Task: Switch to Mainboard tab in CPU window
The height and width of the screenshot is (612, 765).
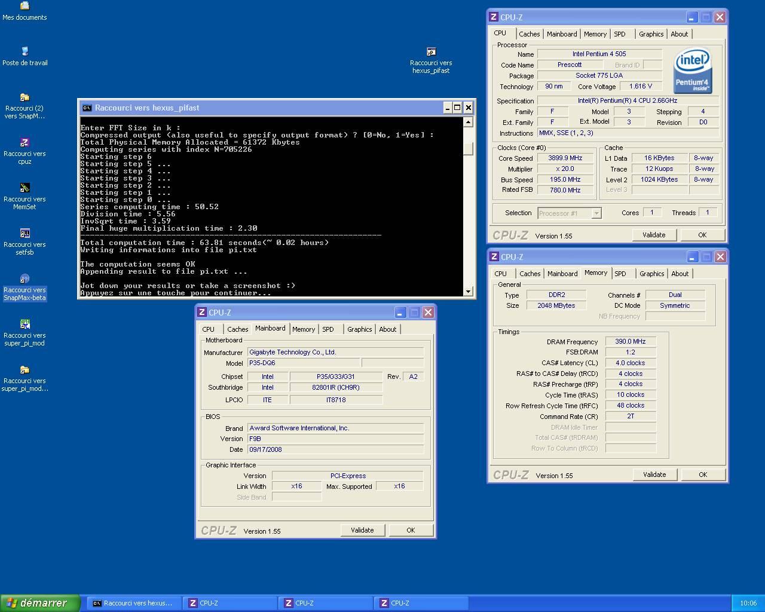Action: (x=562, y=34)
